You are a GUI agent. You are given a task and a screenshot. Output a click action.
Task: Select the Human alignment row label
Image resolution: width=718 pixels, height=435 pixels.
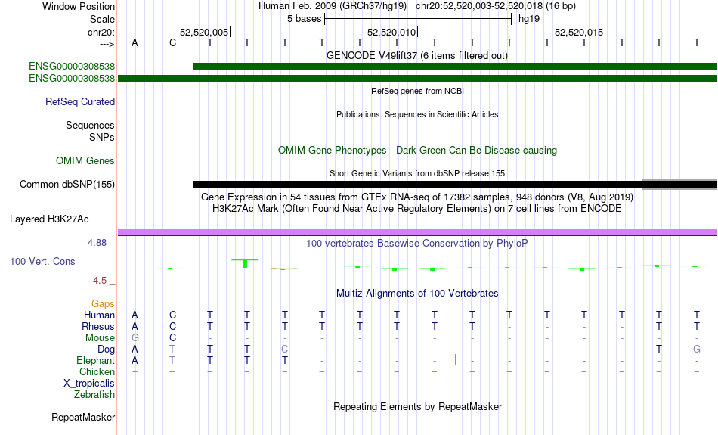99,315
